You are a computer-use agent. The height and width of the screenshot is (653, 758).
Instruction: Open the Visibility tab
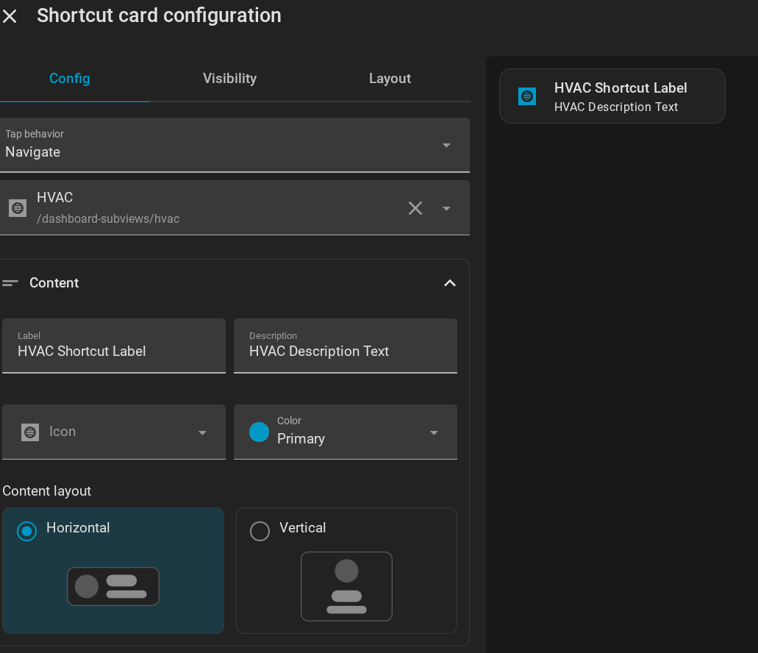(x=229, y=78)
